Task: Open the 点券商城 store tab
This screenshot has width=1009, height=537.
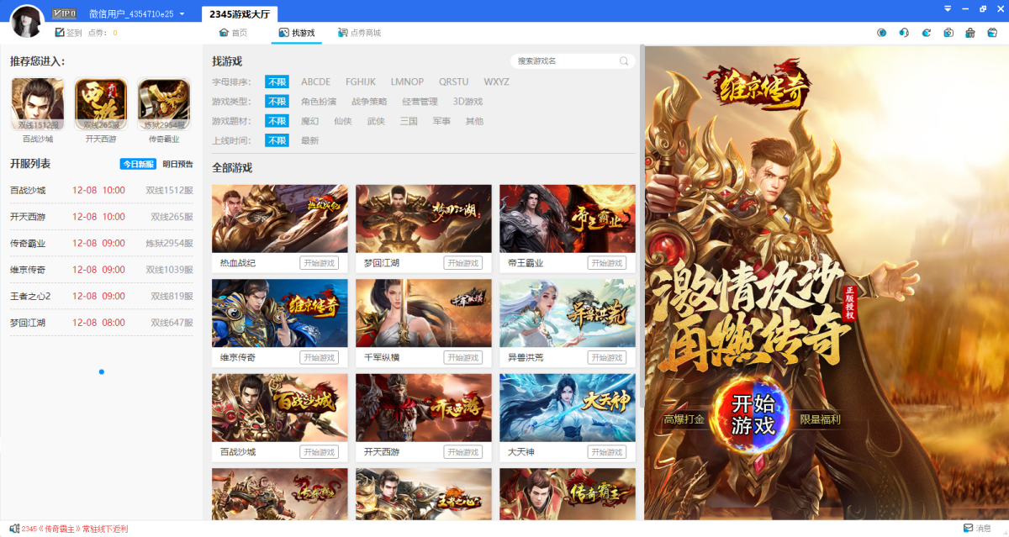Action: (359, 33)
